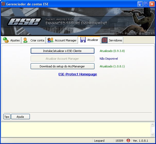The image size is (156, 144).
Task: Click the ESE logo in the banner
Action: point(24,22)
